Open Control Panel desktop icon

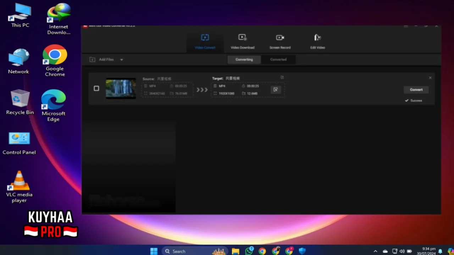point(19,143)
